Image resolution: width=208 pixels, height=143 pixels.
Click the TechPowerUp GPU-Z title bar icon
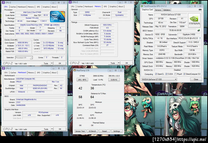[x=142, y=6]
